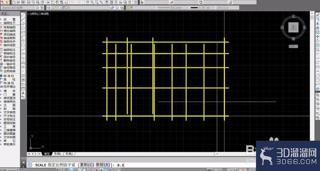Expand the ByLayer linetype dropdown

(x=172, y=8)
